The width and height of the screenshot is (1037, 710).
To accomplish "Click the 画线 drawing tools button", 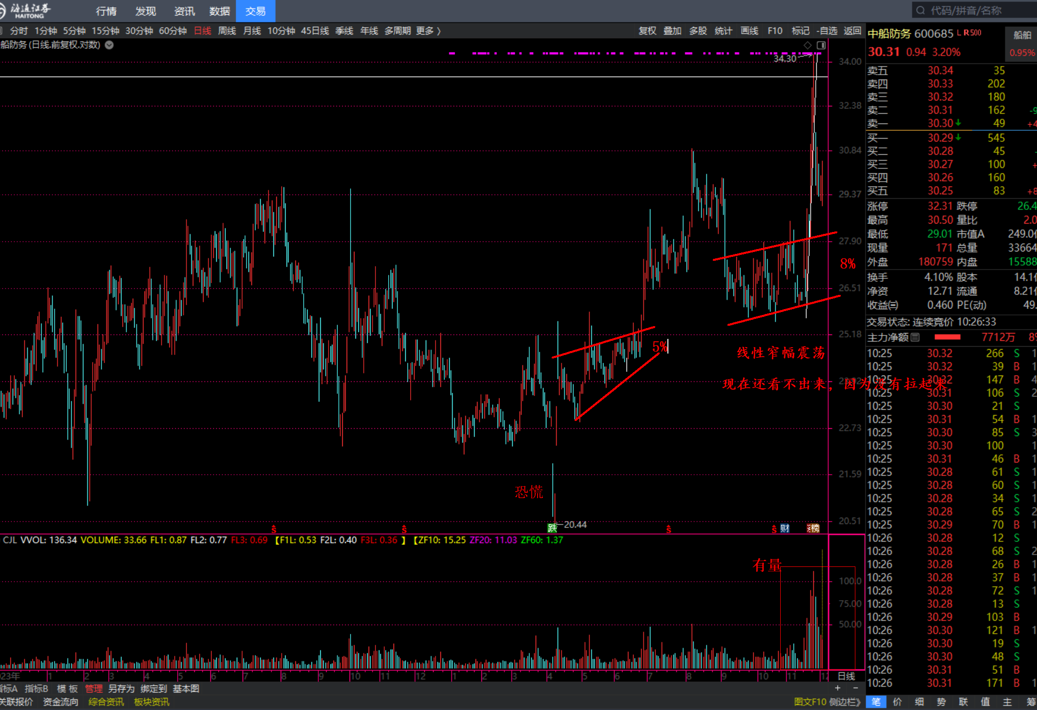I will coord(749,31).
